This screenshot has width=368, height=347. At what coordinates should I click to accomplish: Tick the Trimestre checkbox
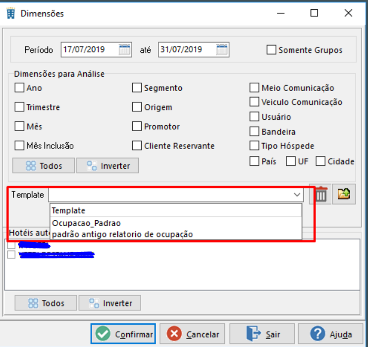coord(19,107)
